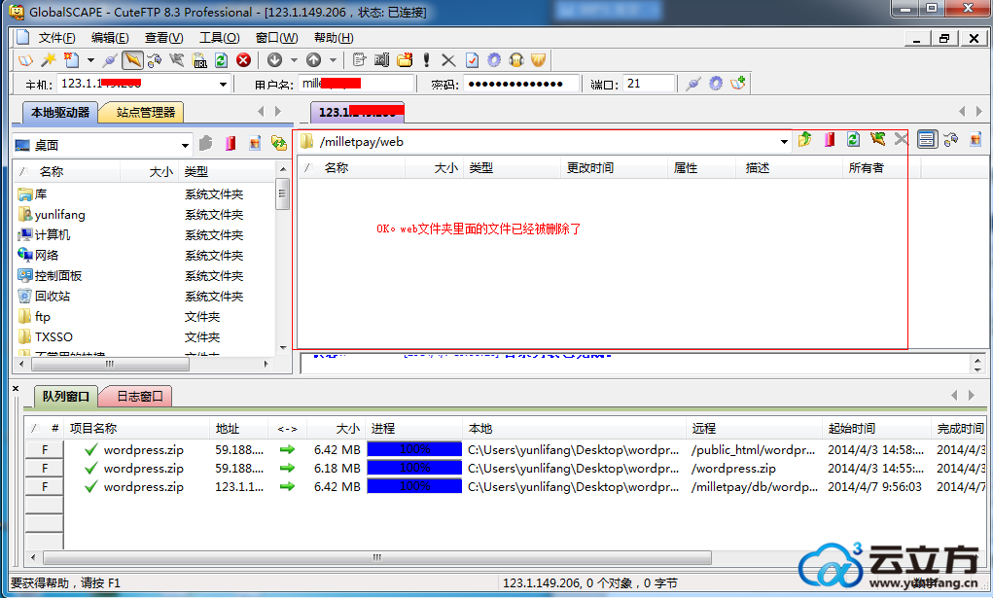Viewport: 993px width, 598px height.
Task: Open the 帮助(H) menu
Action: [x=334, y=38]
